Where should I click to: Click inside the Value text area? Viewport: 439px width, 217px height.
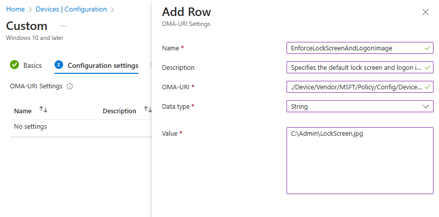360,160
